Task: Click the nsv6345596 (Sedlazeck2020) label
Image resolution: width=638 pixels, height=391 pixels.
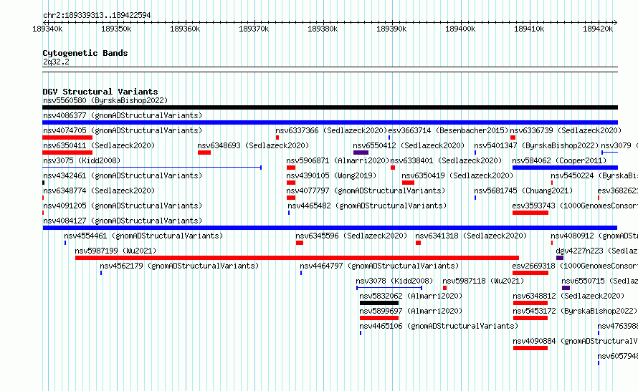Action: pyautogui.click(x=351, y=236)
